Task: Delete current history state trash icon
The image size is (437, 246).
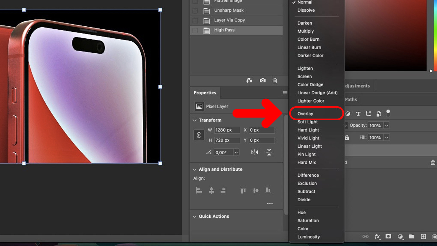Action: (275, 81)
